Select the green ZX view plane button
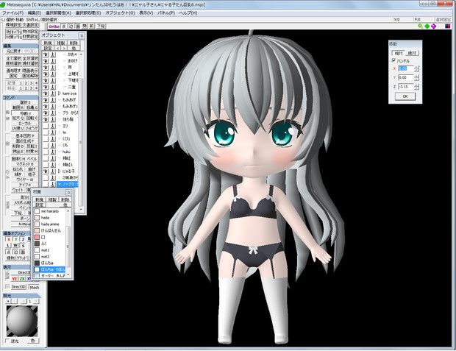The width and height of the screenshot is (456, 351). [x=22, y=279]
